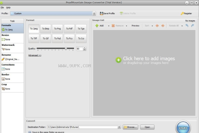Screen dimensions: 199x133
Task: Click the Delete Profile icon
Action: (x=121, y=13)
